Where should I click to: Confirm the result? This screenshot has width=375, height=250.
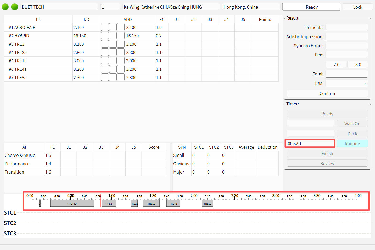pos(327,93)
